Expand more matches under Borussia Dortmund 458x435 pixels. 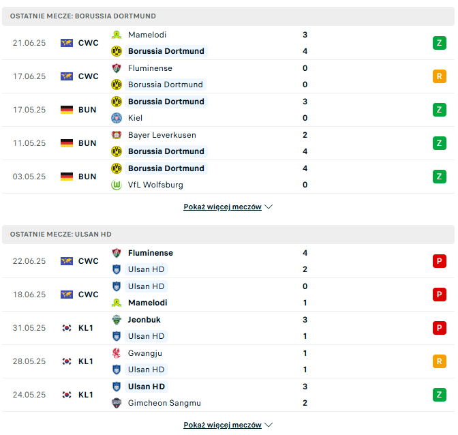(228, 207)
